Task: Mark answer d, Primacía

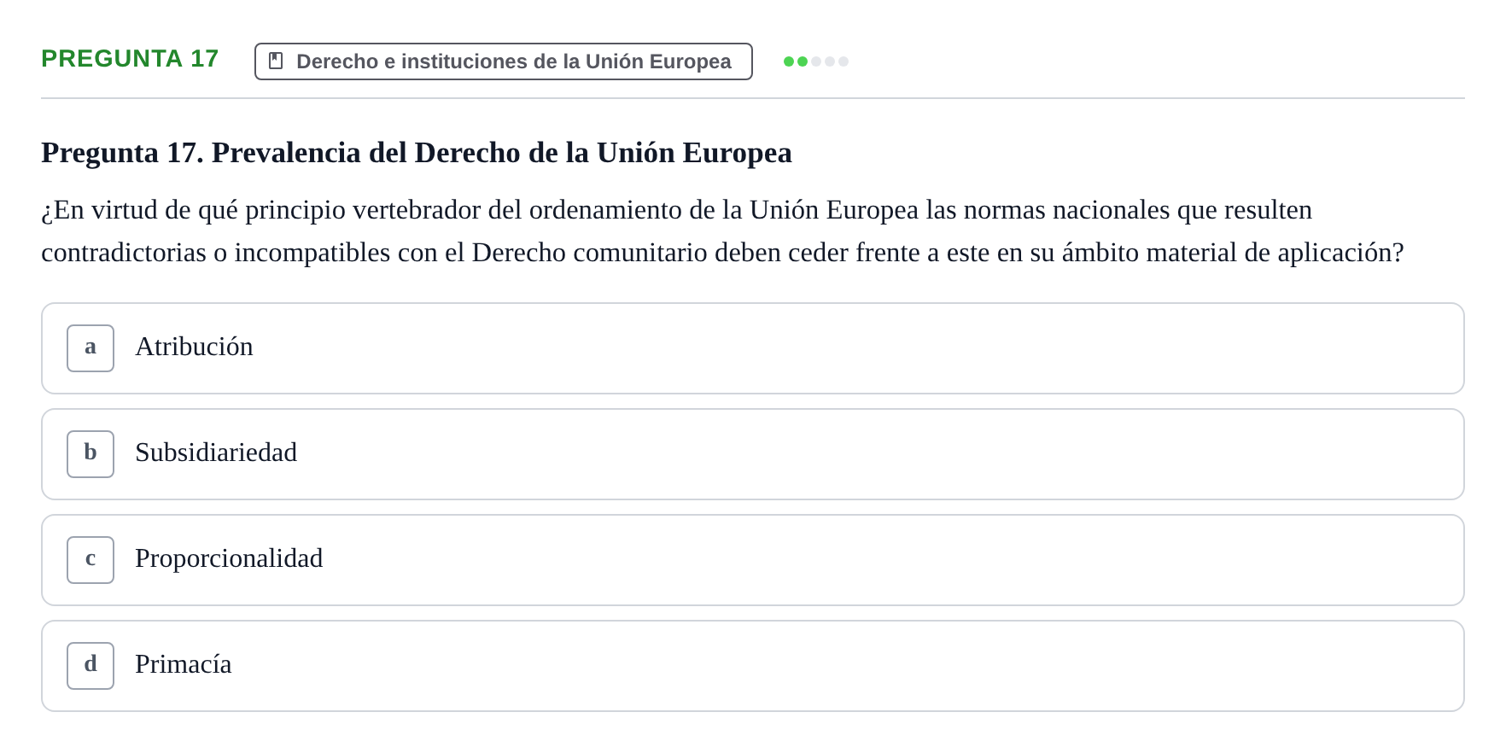Action: 752,666
